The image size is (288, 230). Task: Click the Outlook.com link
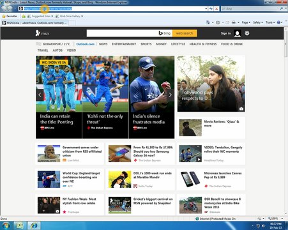point(86,44)
